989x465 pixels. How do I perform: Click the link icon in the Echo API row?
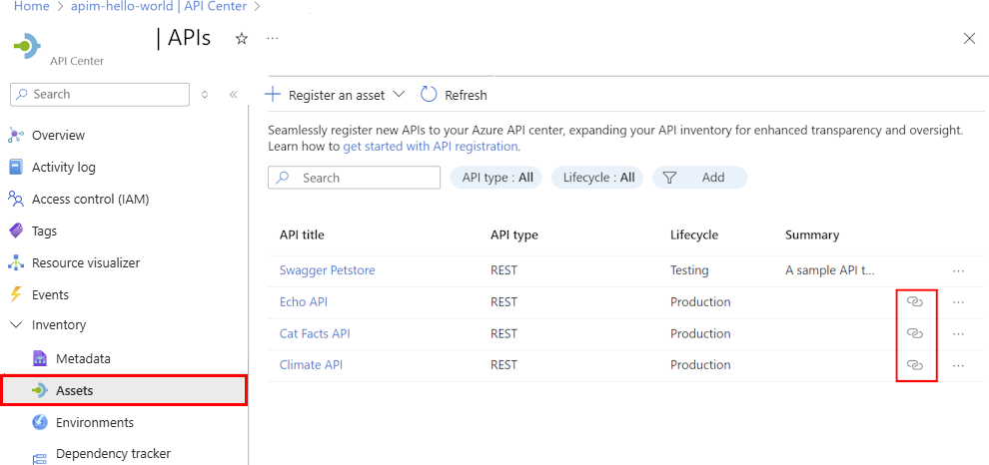click(x=914, y=301)
